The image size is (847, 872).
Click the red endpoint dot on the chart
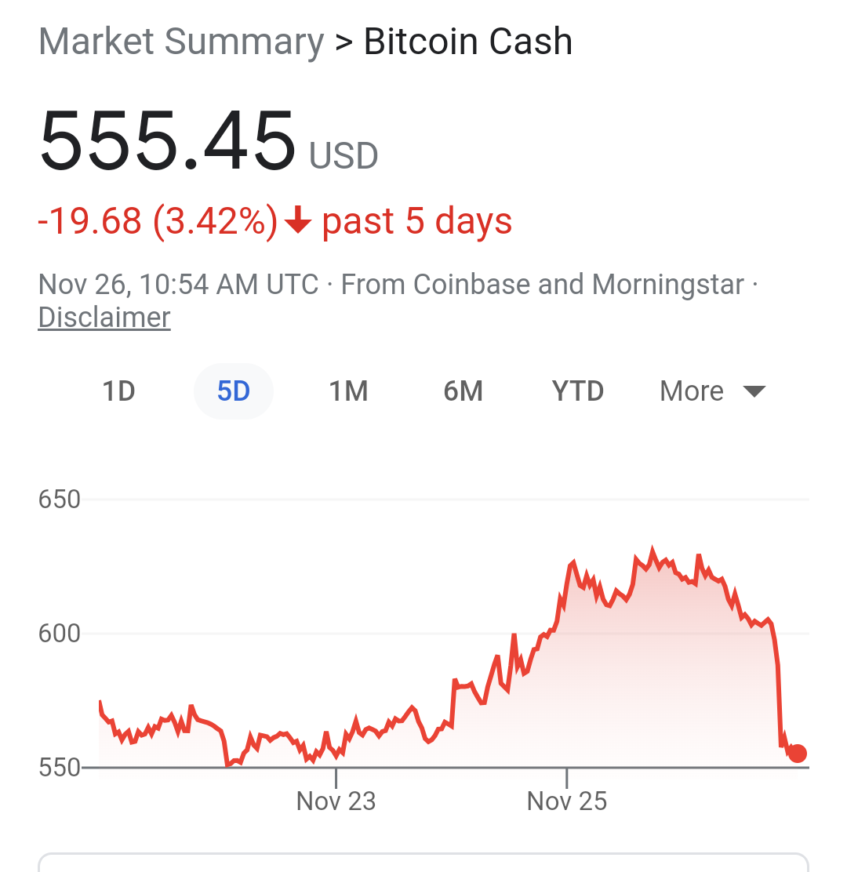(798, 754)
